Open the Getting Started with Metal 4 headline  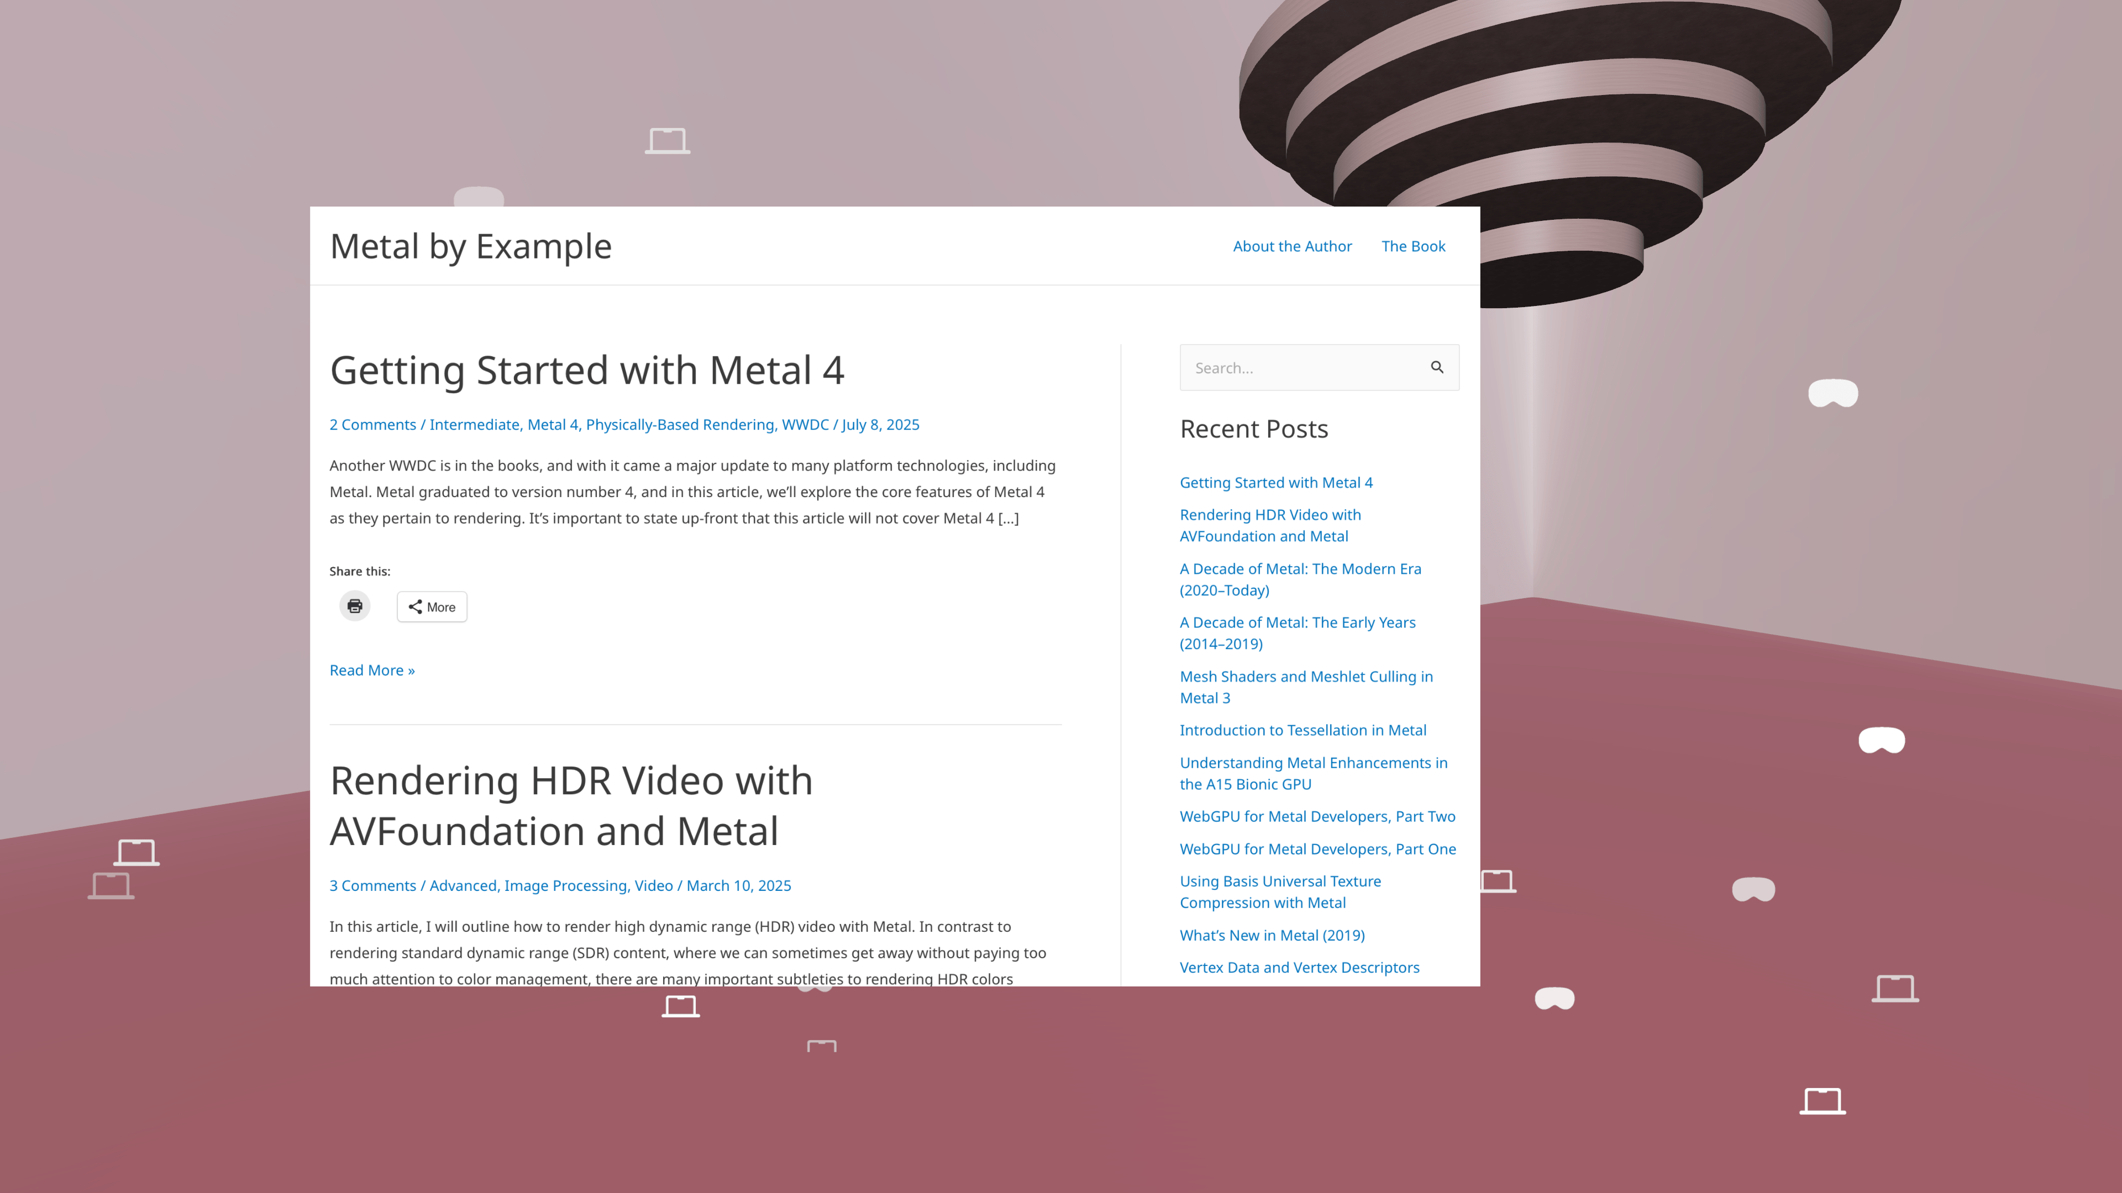(586, 371)
